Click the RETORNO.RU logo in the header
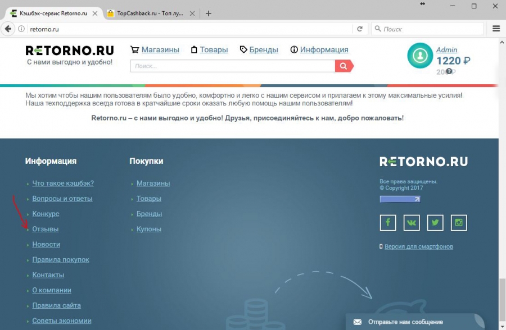506x330 pixels. (x=70, y=51)
